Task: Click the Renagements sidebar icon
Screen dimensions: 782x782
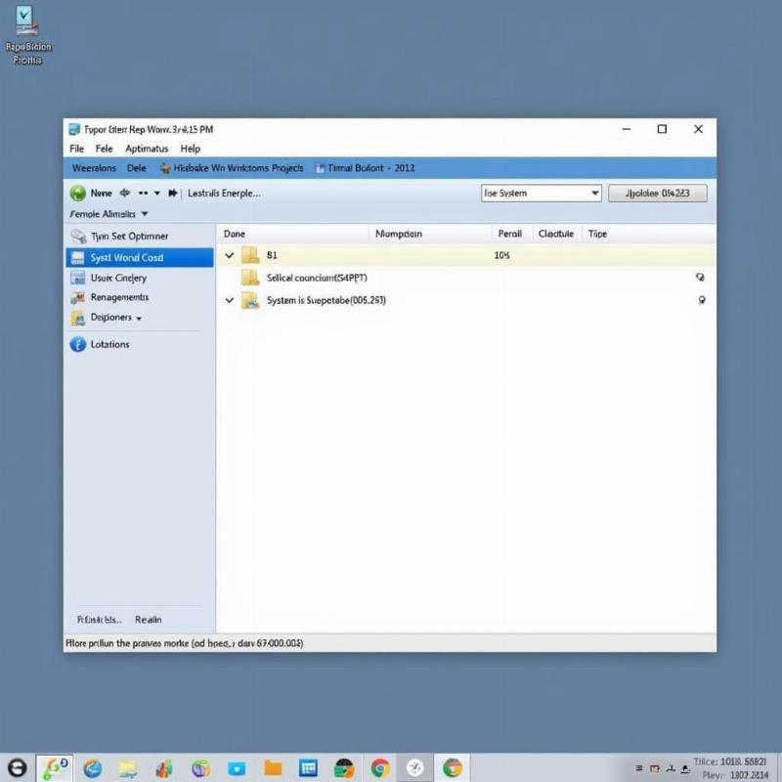Action: click(78, 297)
